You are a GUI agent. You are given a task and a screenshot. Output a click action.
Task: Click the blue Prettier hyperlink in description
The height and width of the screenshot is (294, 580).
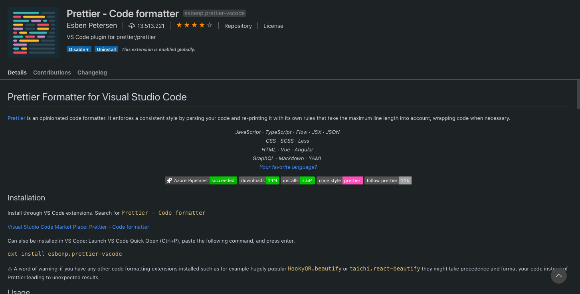(x=16, y=118)
